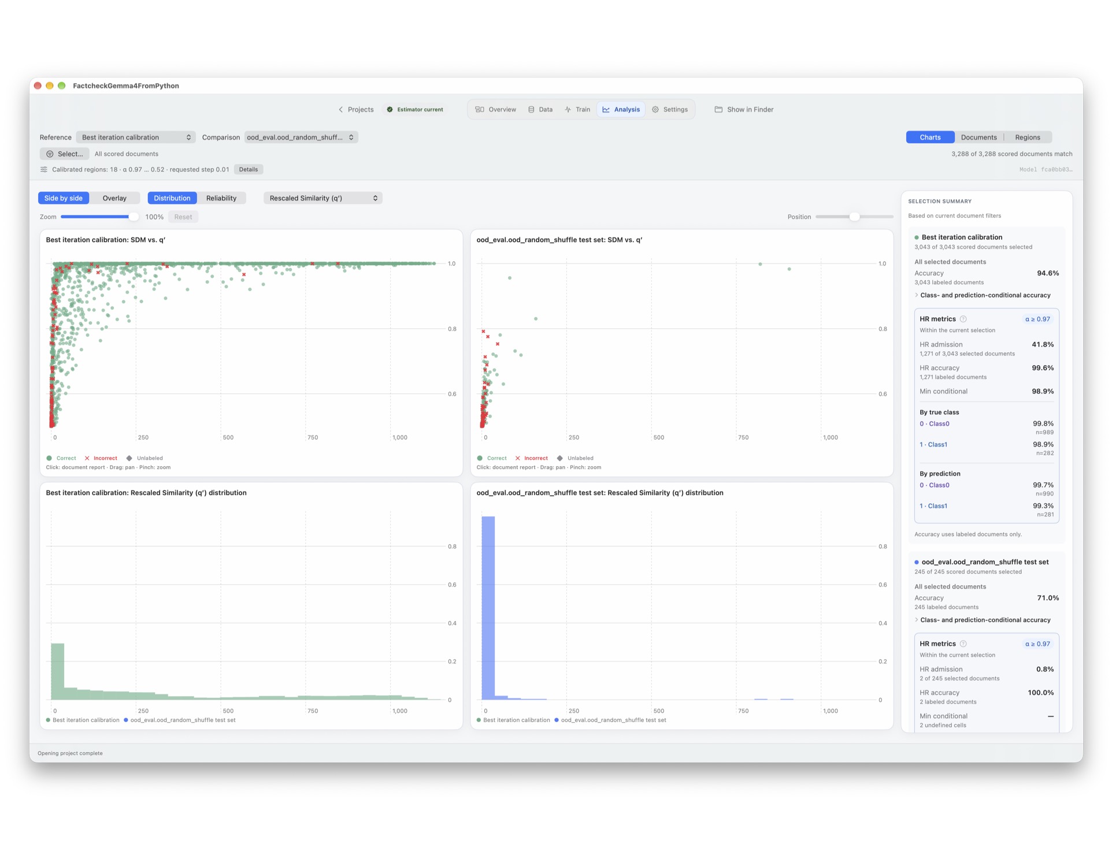
Task: Click the filter icon on Select button
Action: click(x=50, y=154)
